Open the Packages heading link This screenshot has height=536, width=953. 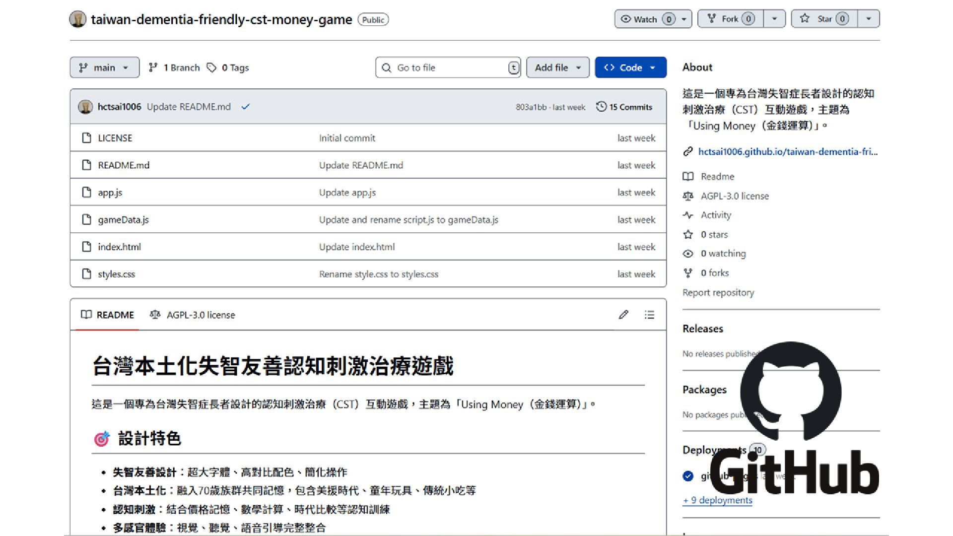coord(704,390)
